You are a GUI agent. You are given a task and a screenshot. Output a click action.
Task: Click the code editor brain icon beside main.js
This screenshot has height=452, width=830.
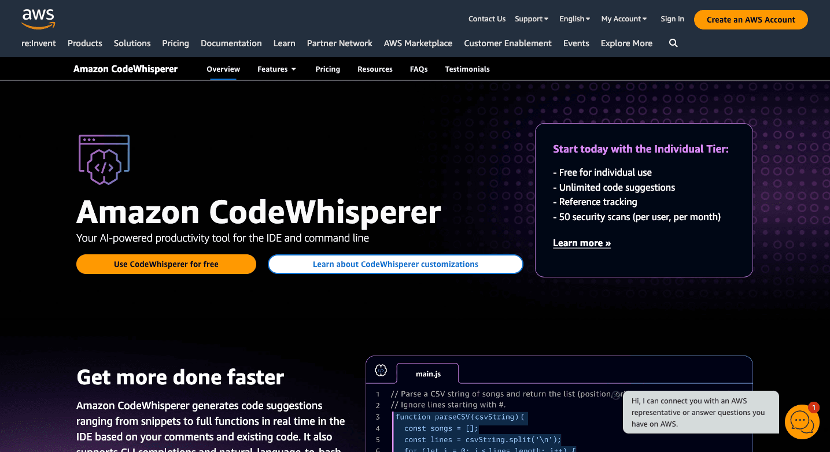[381, 371]
